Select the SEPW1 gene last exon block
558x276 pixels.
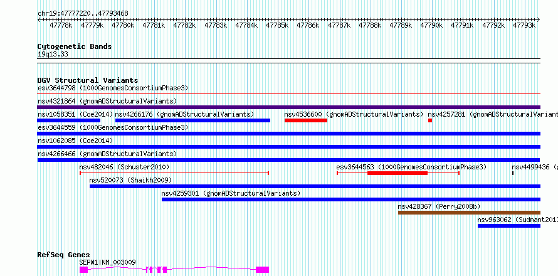pyautogui.click(x=262, y=270)
